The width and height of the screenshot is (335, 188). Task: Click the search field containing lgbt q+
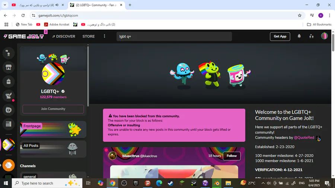(174, 36)
